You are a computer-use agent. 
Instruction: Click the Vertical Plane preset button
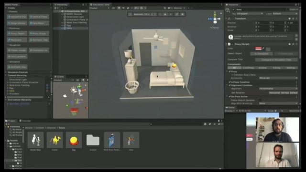tap(39, 17)
